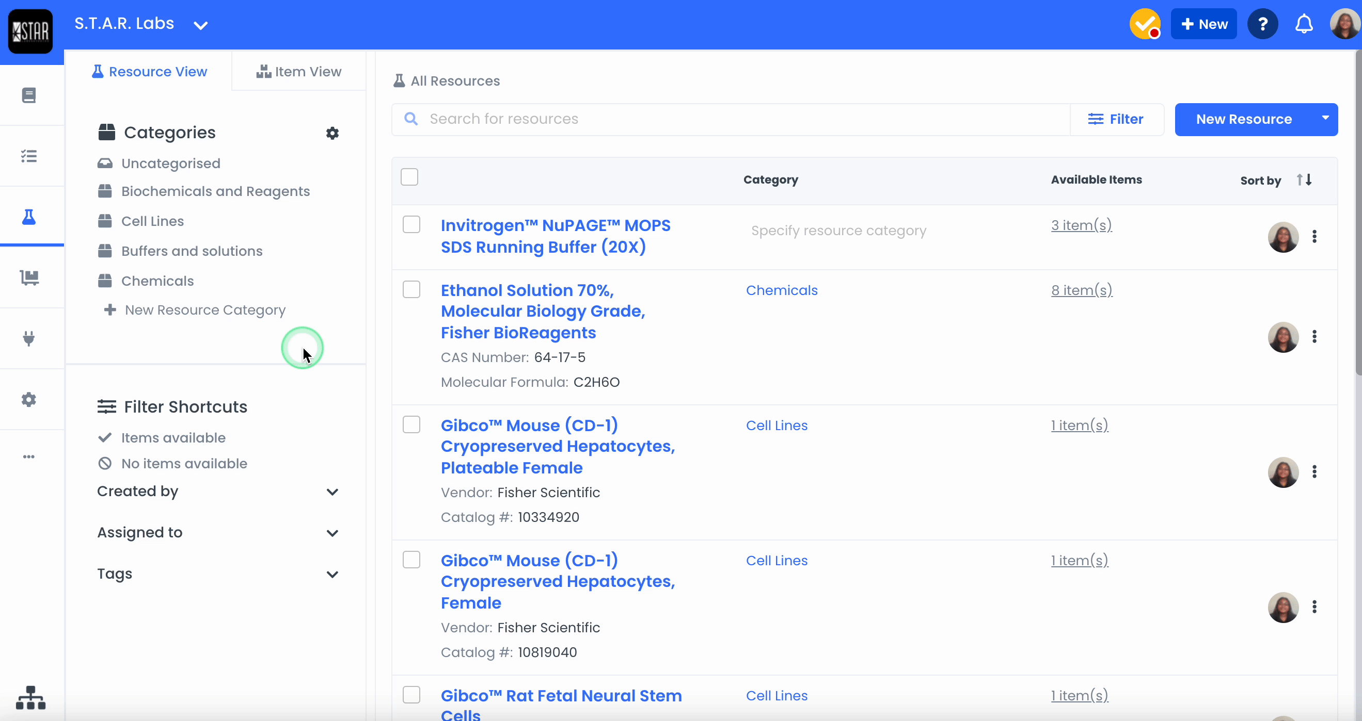The width and height of the screenshot is (1362, 721).
Task: Open the 8 item(s) link for Ethanol
Action: pyautogui.click(x=1081, y=290)
